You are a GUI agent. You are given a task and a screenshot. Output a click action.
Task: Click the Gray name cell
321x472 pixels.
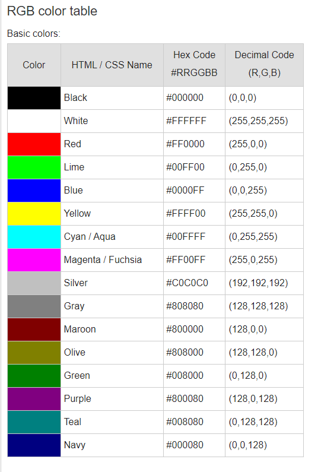pyautogui.click(x=112, y=306)
